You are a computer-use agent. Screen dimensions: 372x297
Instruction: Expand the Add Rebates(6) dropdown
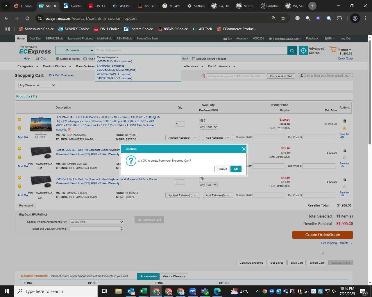pyautogui.click(x=217, y=195)
